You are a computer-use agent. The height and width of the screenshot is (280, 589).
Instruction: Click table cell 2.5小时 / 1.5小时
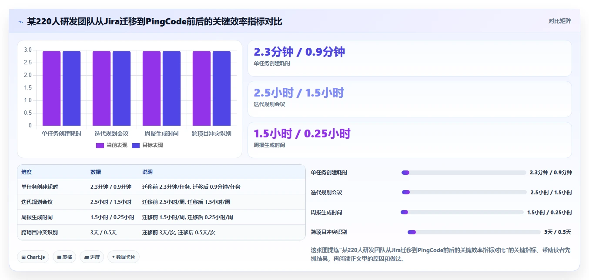(x=111, y=202)
